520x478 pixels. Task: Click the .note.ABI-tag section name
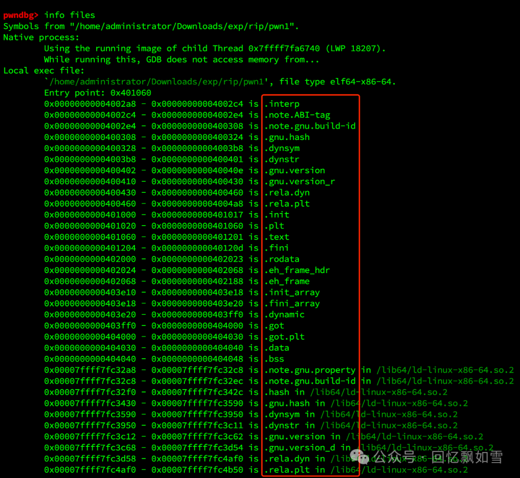[x=297, y=115]
